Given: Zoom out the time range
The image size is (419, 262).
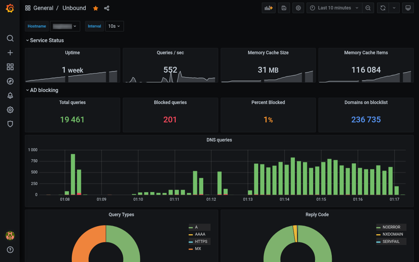Looking at the screenshot, I should coord(368,8).
